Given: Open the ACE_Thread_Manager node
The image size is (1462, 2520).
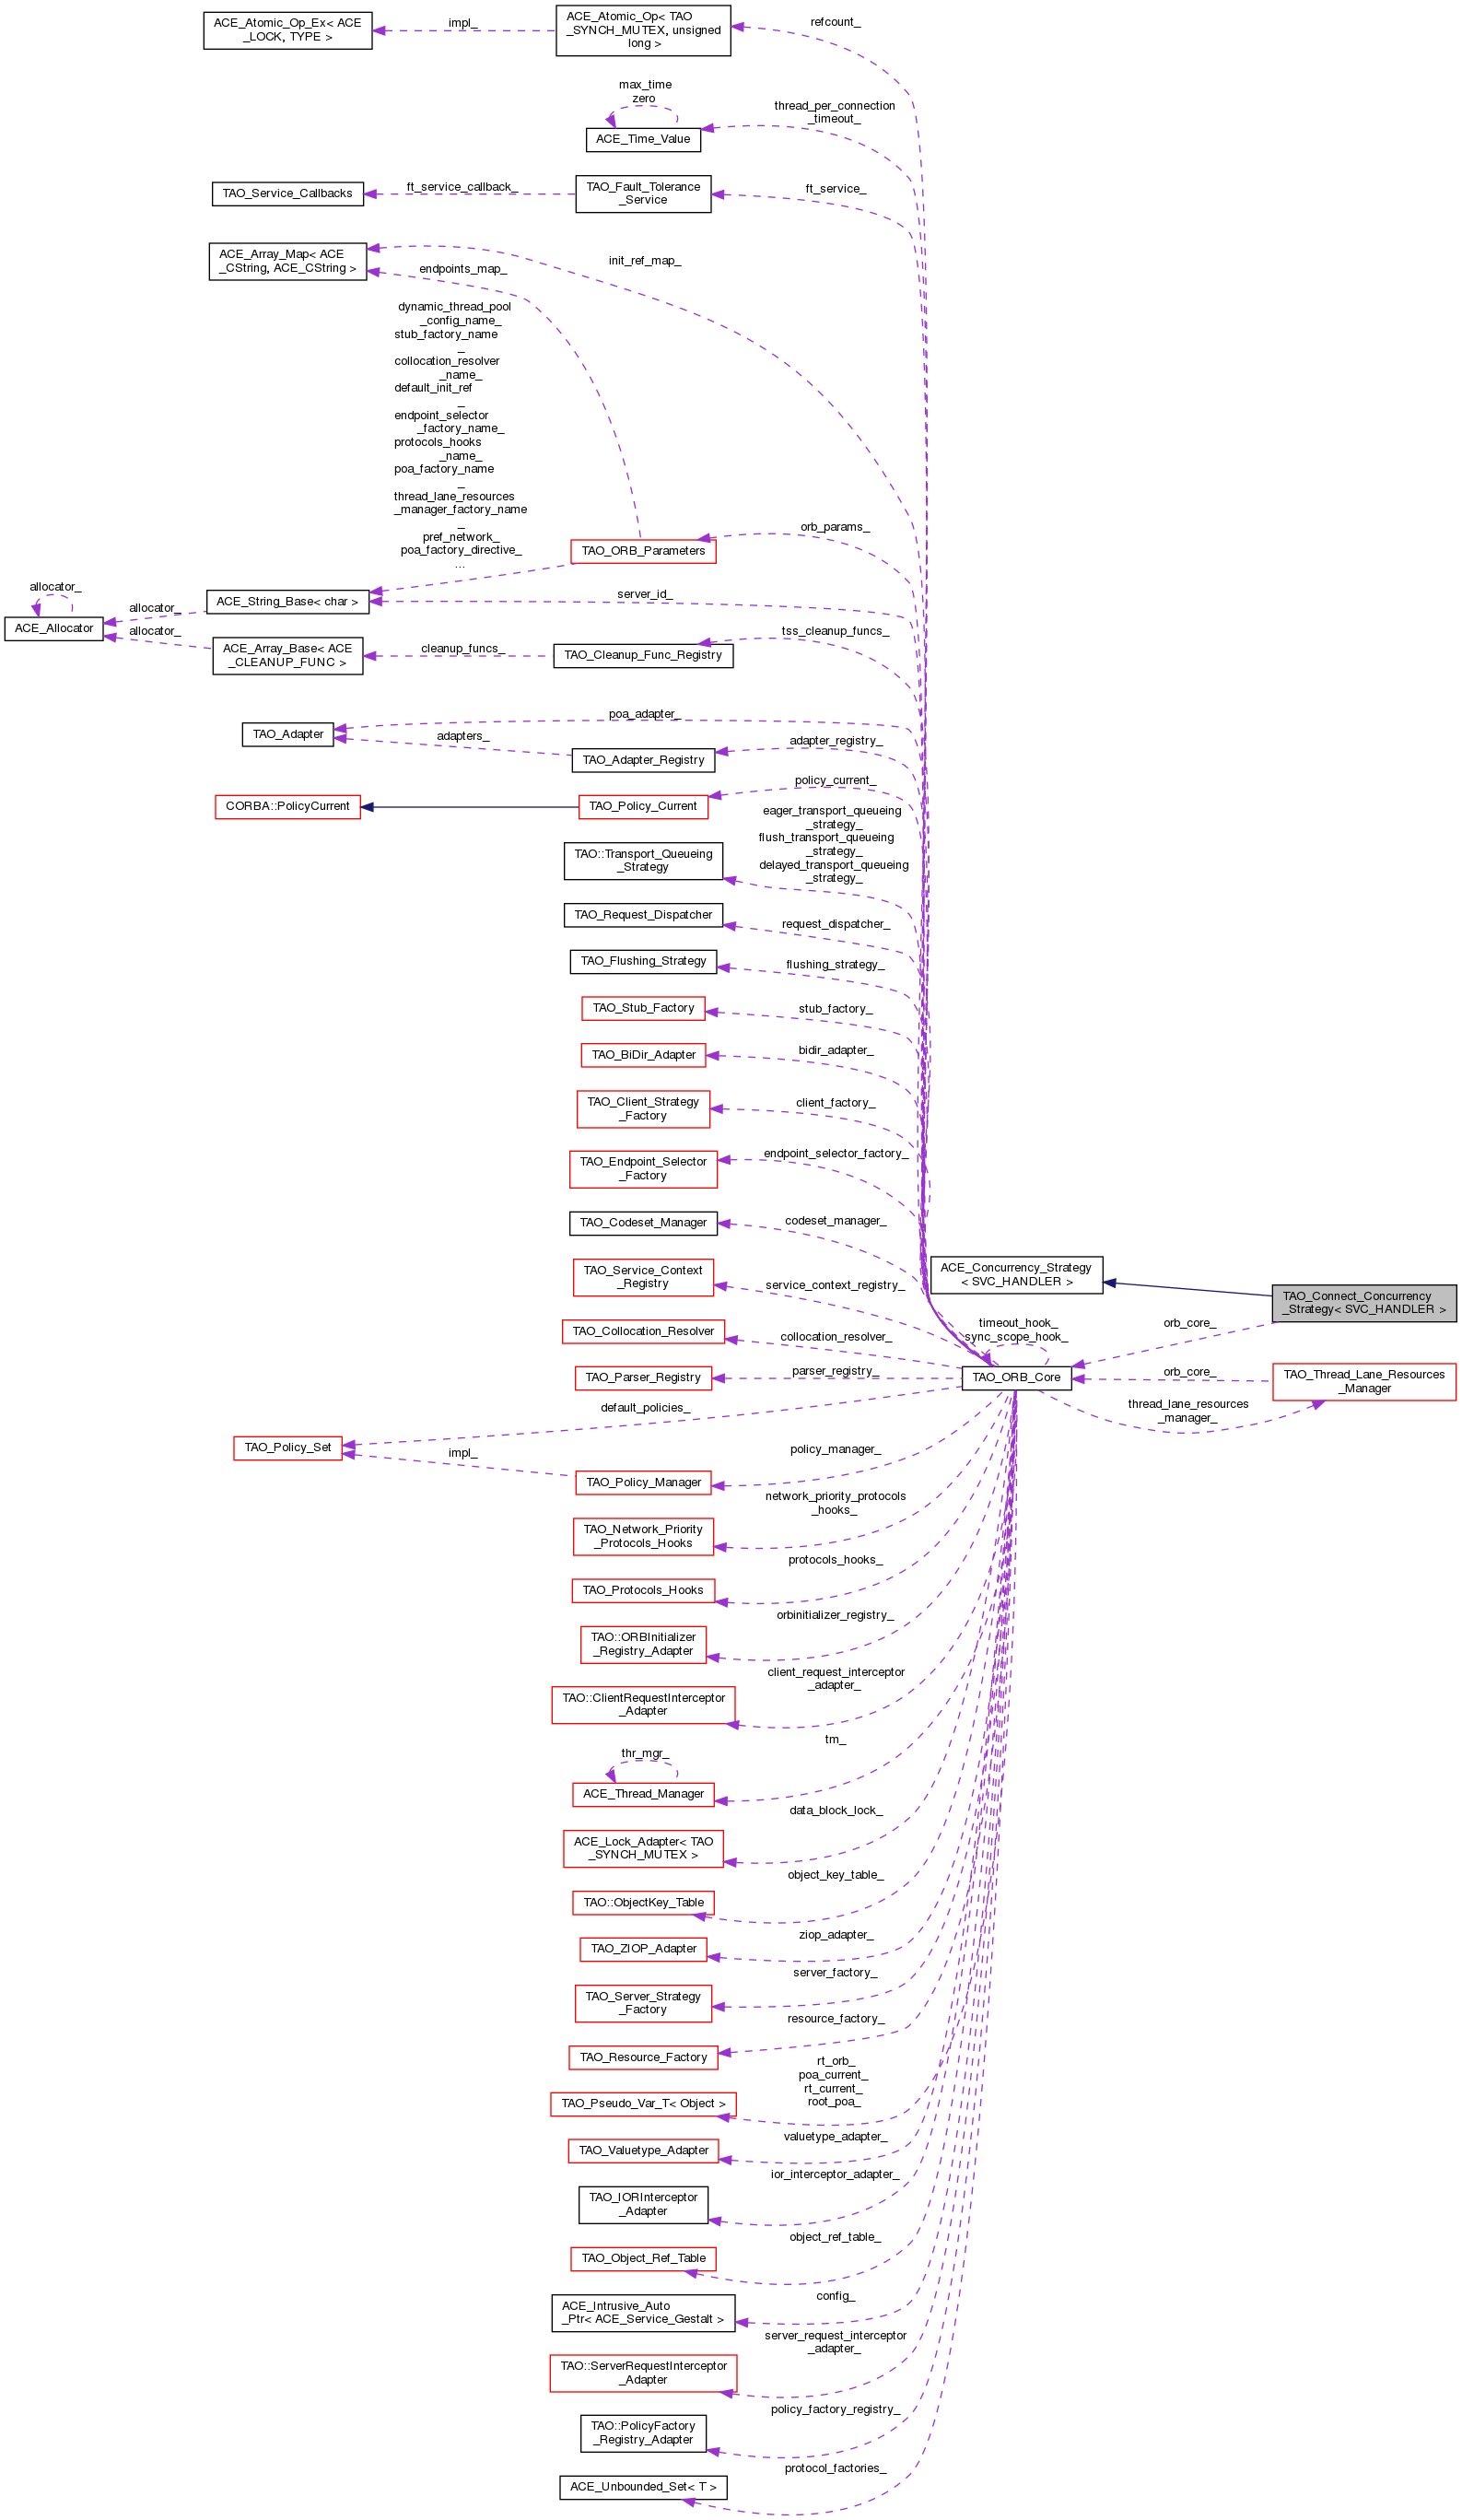Looking at the screenshot, I should pos(643,1794).
